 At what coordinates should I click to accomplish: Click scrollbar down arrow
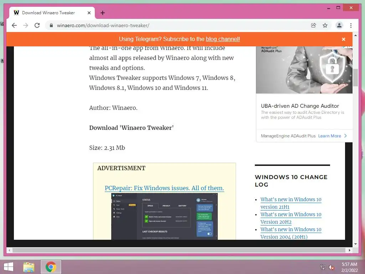coord(355,244)
